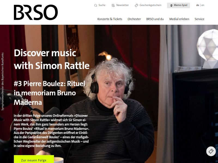Screen dimensions: 218x163
Task: Click the floating ticket icon button
Action: pos(211,151)
